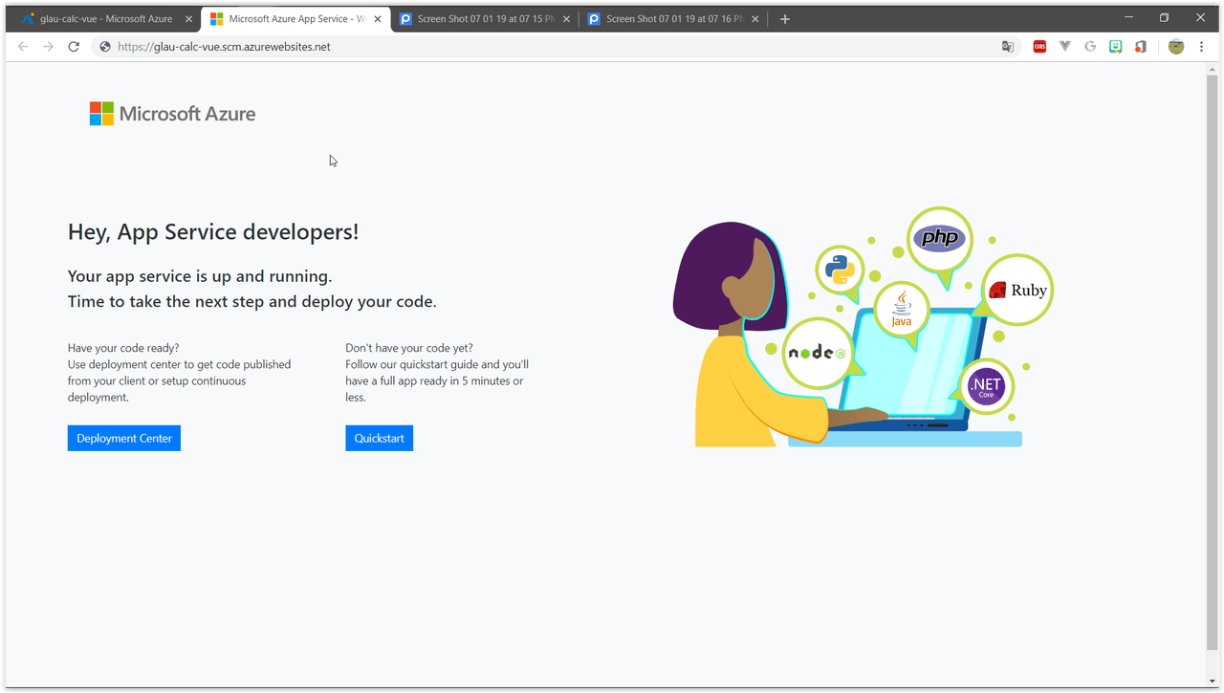Viewport: 1224px width, 693px height.
Task: Open the translate page icon
Action: pyautogui.click(x=1008, y=46)
